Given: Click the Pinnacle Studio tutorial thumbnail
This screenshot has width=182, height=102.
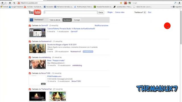Looking at the screenshot, I should [37, 33].
